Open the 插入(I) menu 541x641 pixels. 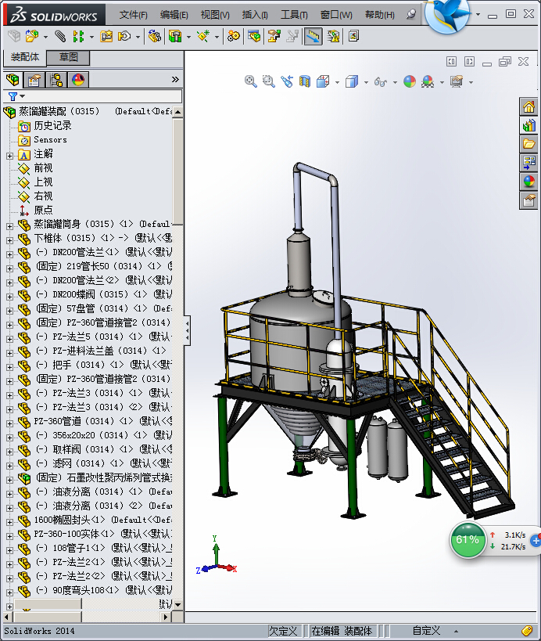pos(255,15)
